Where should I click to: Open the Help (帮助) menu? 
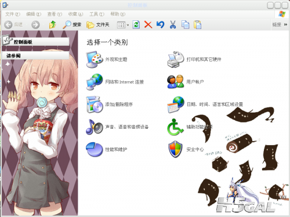click(x=118, y=14)
